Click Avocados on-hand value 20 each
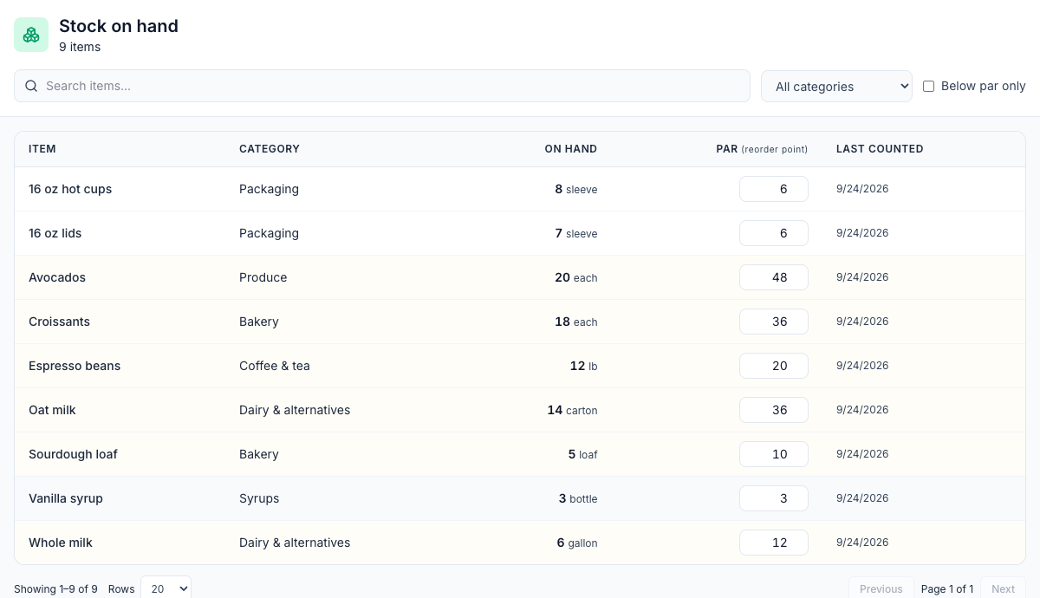This screenshot has width=1040, height=598. point(576,277)
